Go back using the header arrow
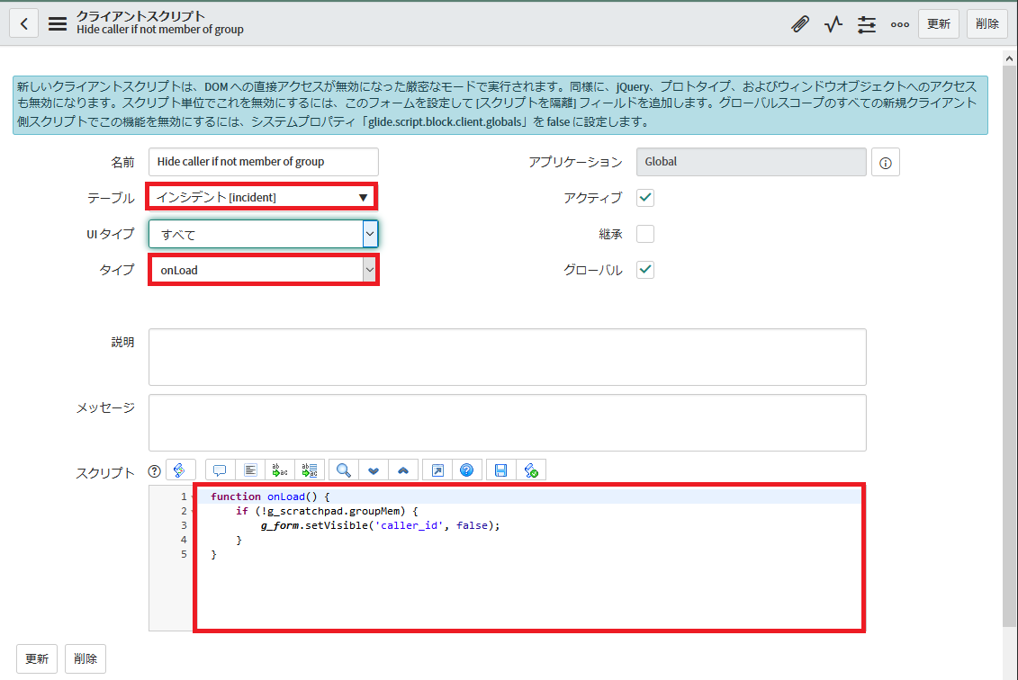Image resolution: width=1018 pixels, height=680 pixels. 24,24
